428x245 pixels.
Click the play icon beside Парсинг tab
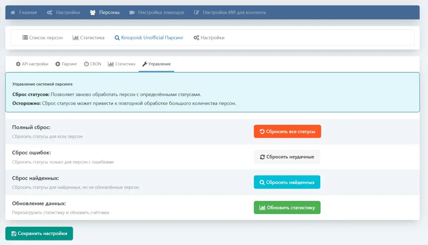pos(58,64)
